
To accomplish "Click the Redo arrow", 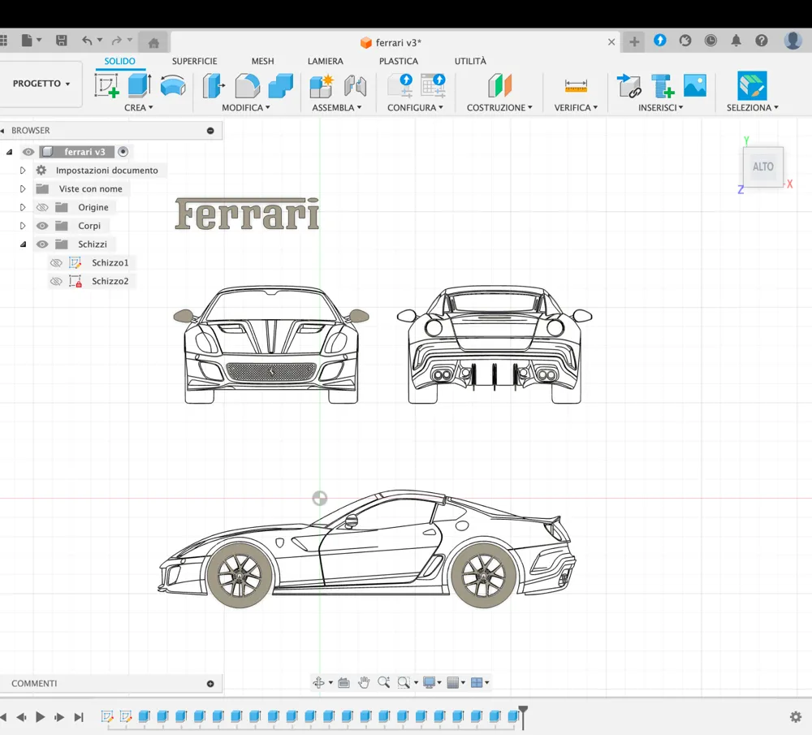I will pos(117,41).
